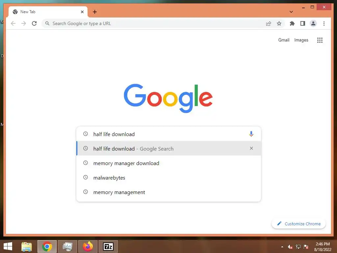The width and height of the screenshot is (337, 253).
Task: Open the Gmail link
Action: [x=284, y=40]
